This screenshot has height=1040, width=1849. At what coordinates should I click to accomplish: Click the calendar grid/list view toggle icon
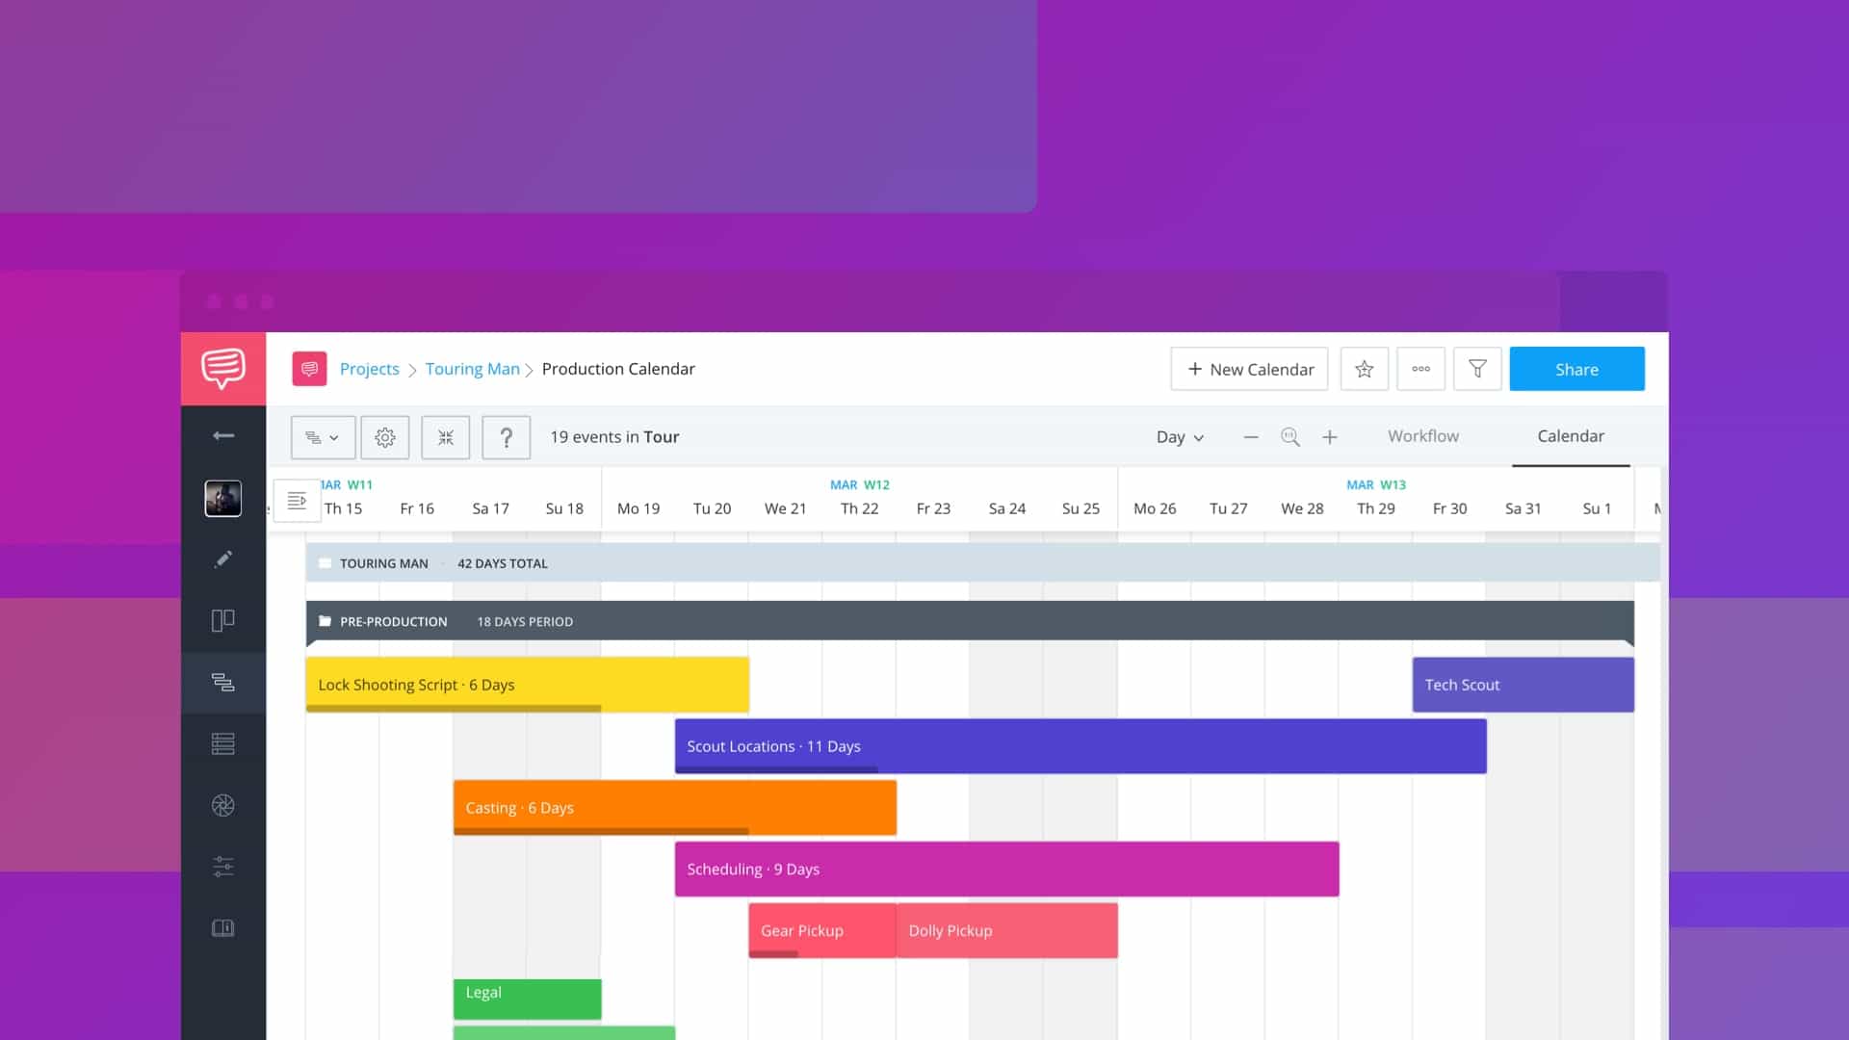tap(324, 435)
